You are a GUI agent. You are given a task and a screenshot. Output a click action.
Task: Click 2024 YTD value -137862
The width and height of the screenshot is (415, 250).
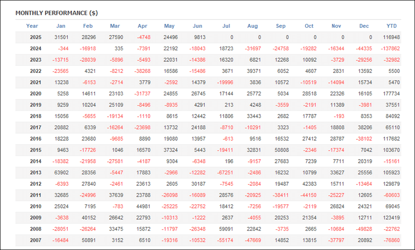(391, 49)
